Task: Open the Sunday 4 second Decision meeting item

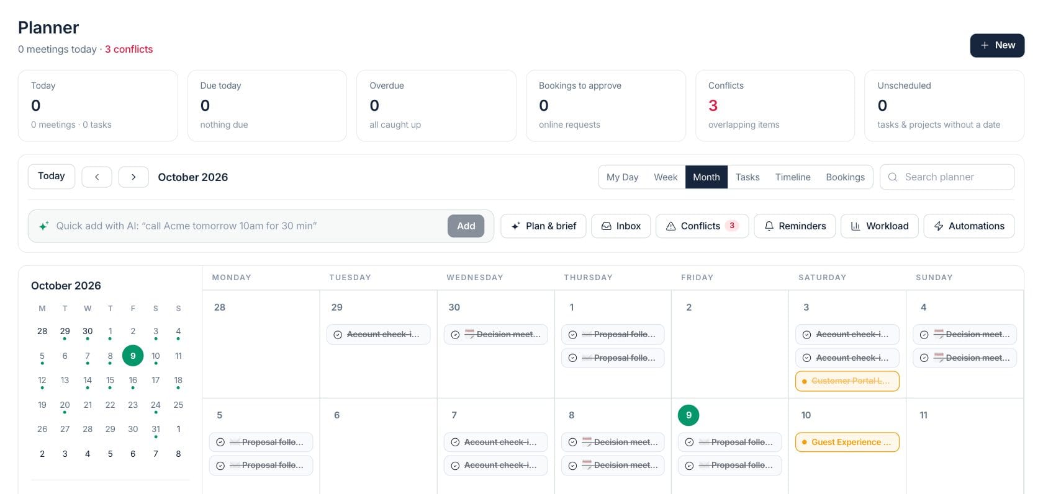Action: click(964, 358)
